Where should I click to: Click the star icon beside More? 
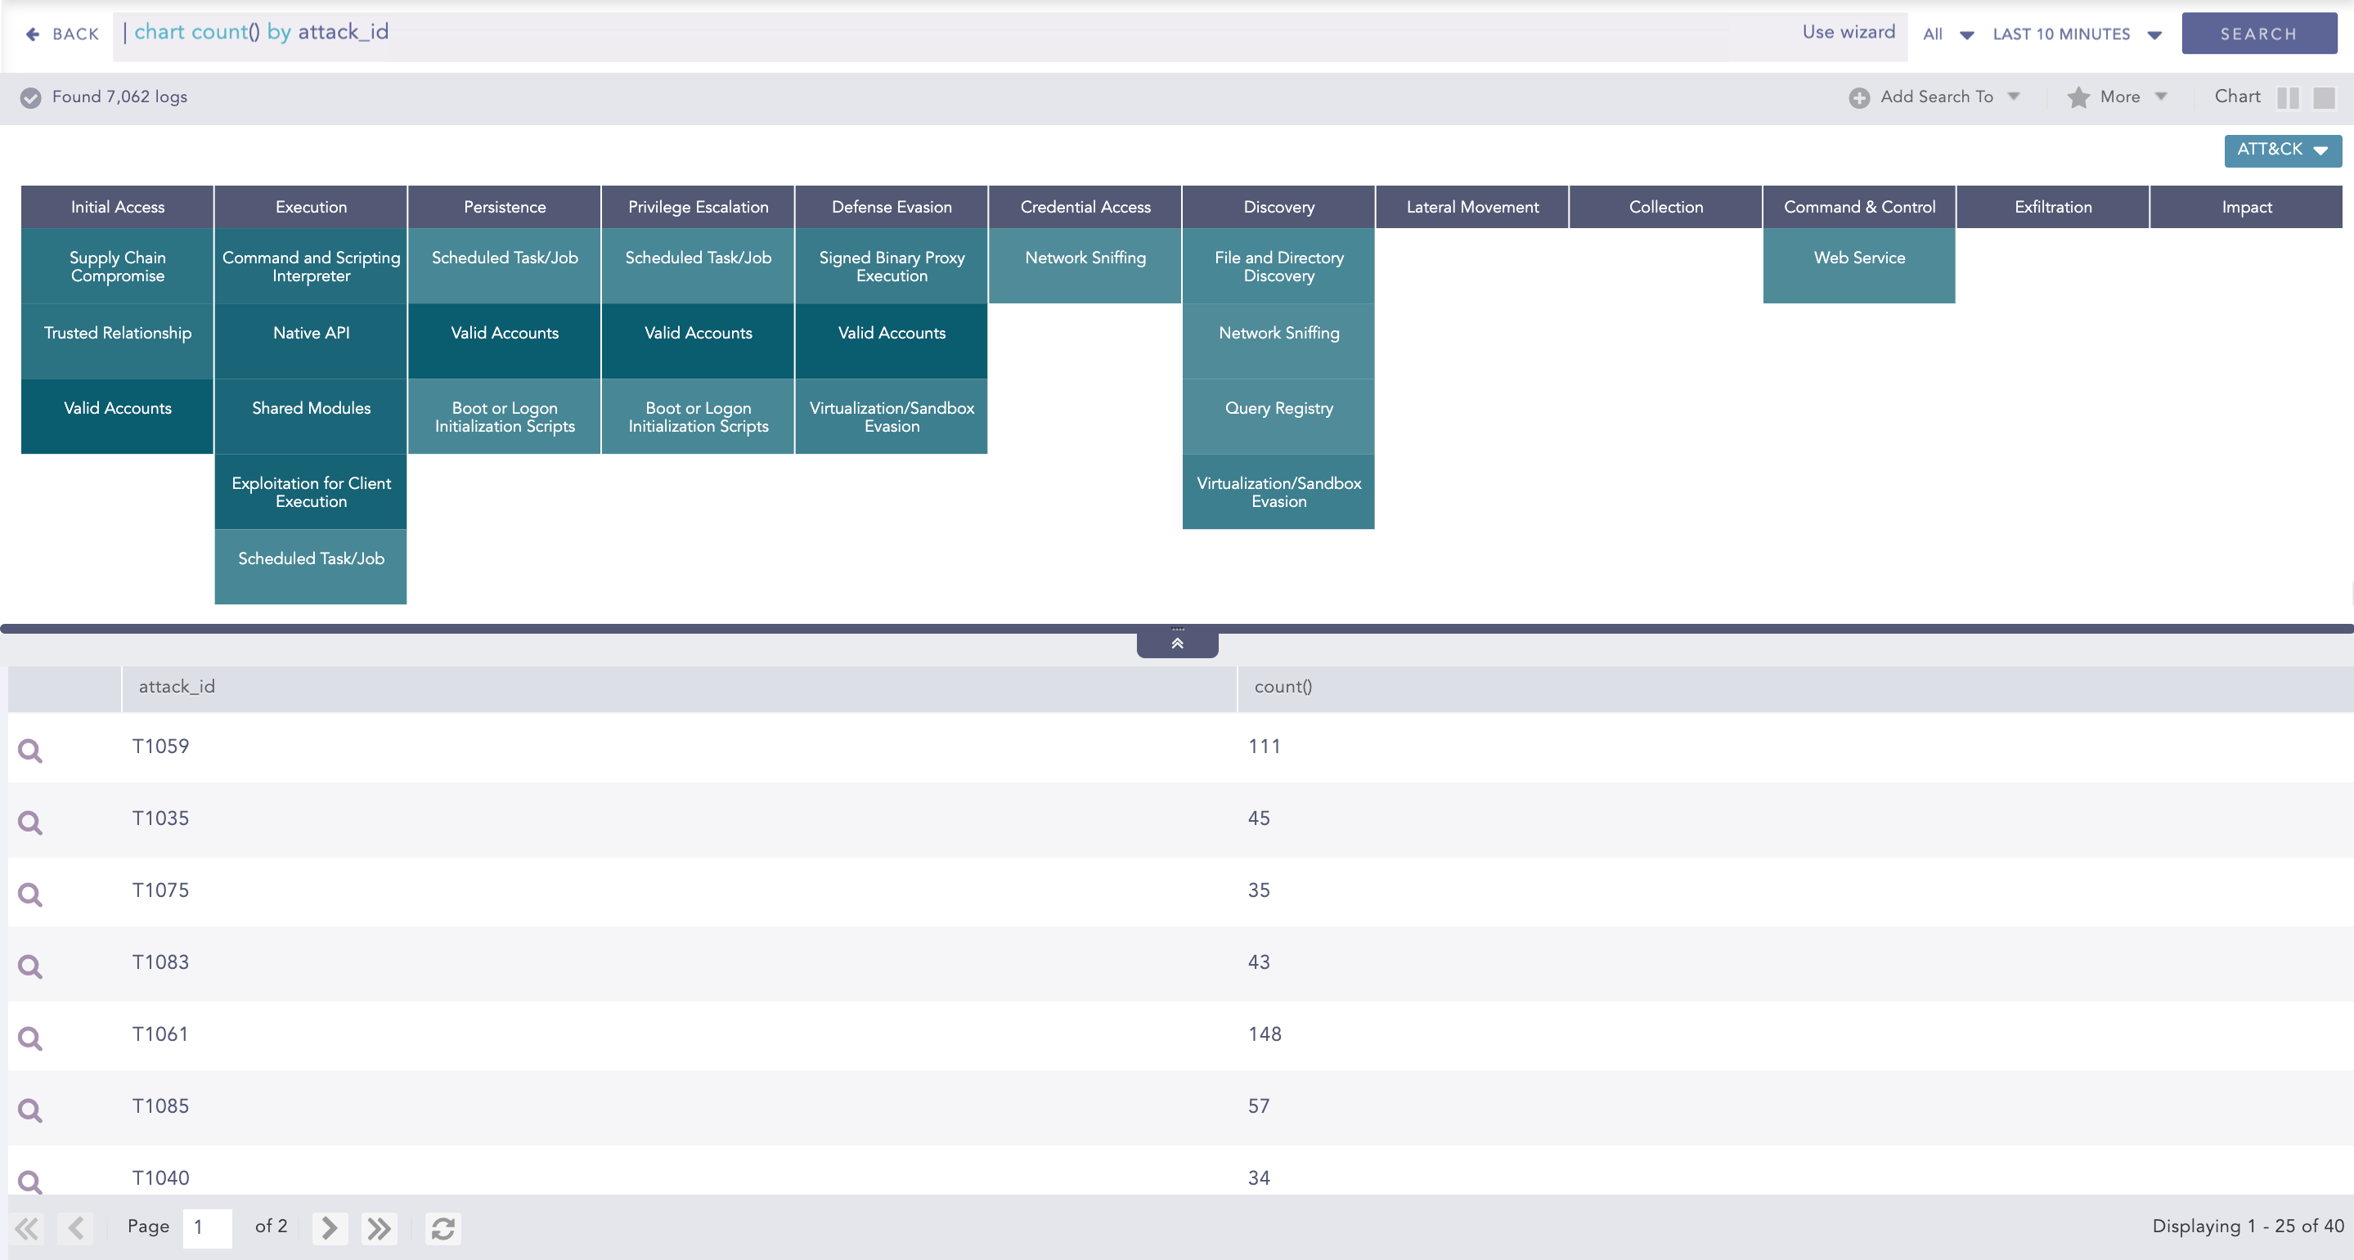coord(2078,96)
